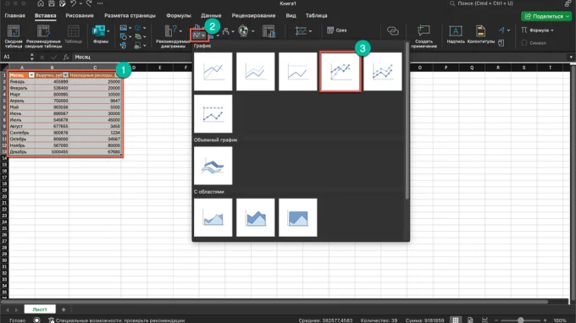
Task: Open the Выручка column filter dropdown
Action: pyautogui.click(x=65, y=75)
